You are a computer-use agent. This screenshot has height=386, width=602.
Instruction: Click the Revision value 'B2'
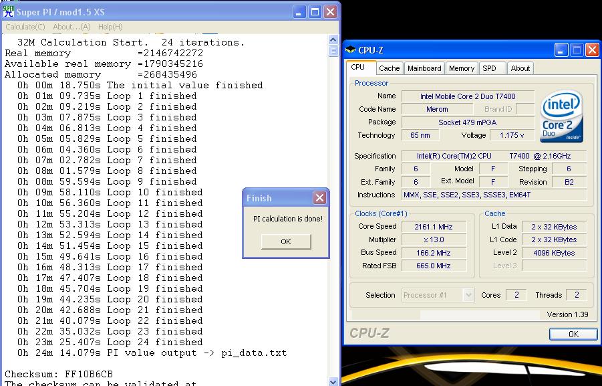click(569, 182)
